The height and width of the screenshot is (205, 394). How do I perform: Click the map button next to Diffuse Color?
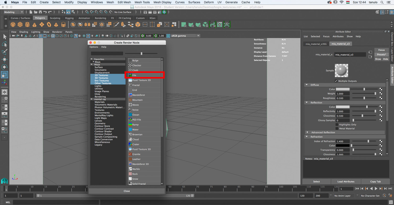[381, 89]
